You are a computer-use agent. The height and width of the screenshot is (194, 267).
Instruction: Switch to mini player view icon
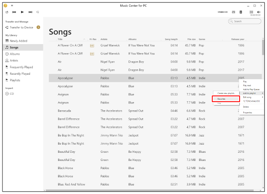pos(241,12)
